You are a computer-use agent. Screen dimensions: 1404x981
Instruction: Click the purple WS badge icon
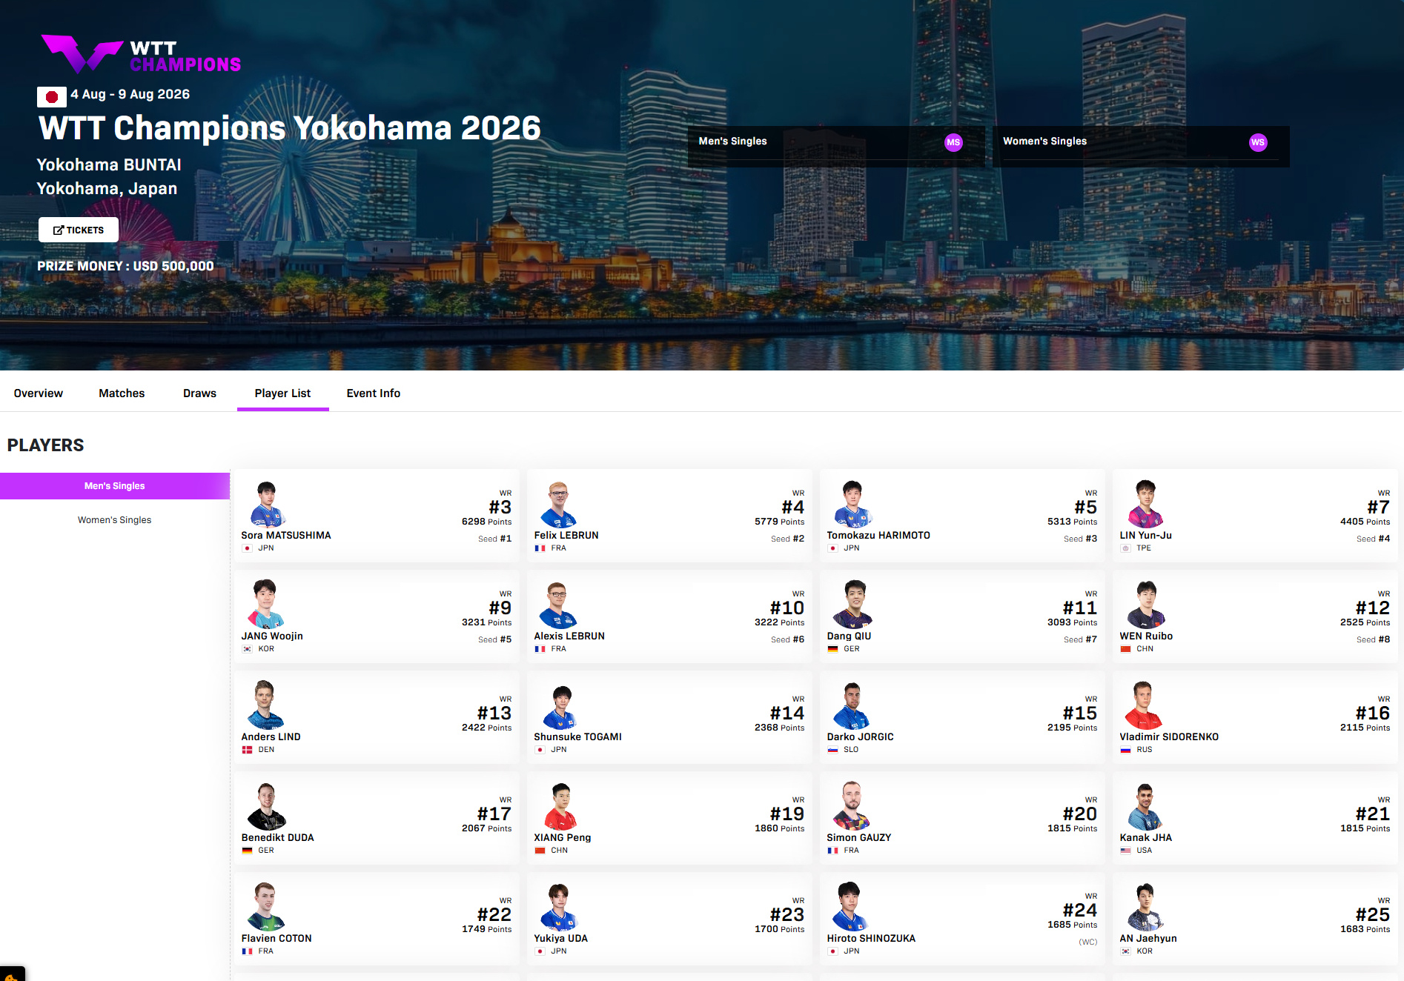1258,142
